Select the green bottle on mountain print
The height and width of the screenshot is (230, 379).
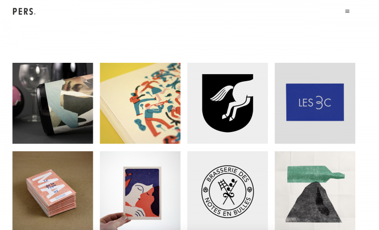tap(315, 191)
